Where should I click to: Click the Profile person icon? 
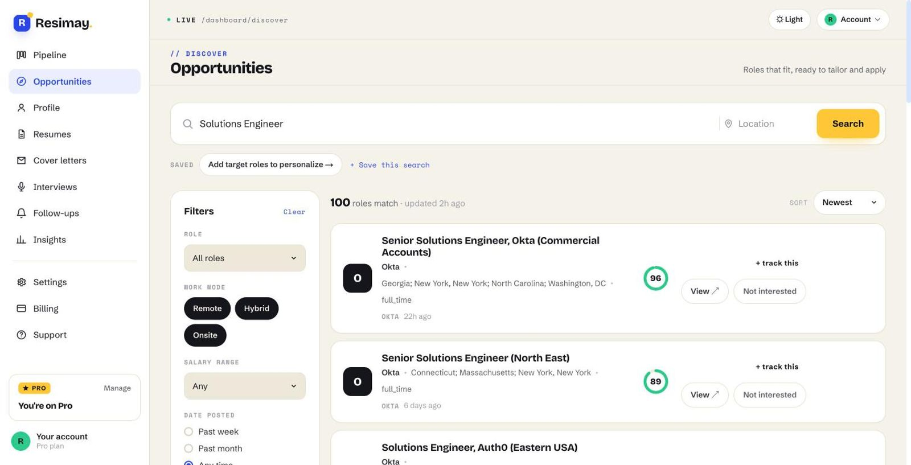coord(22,108)
